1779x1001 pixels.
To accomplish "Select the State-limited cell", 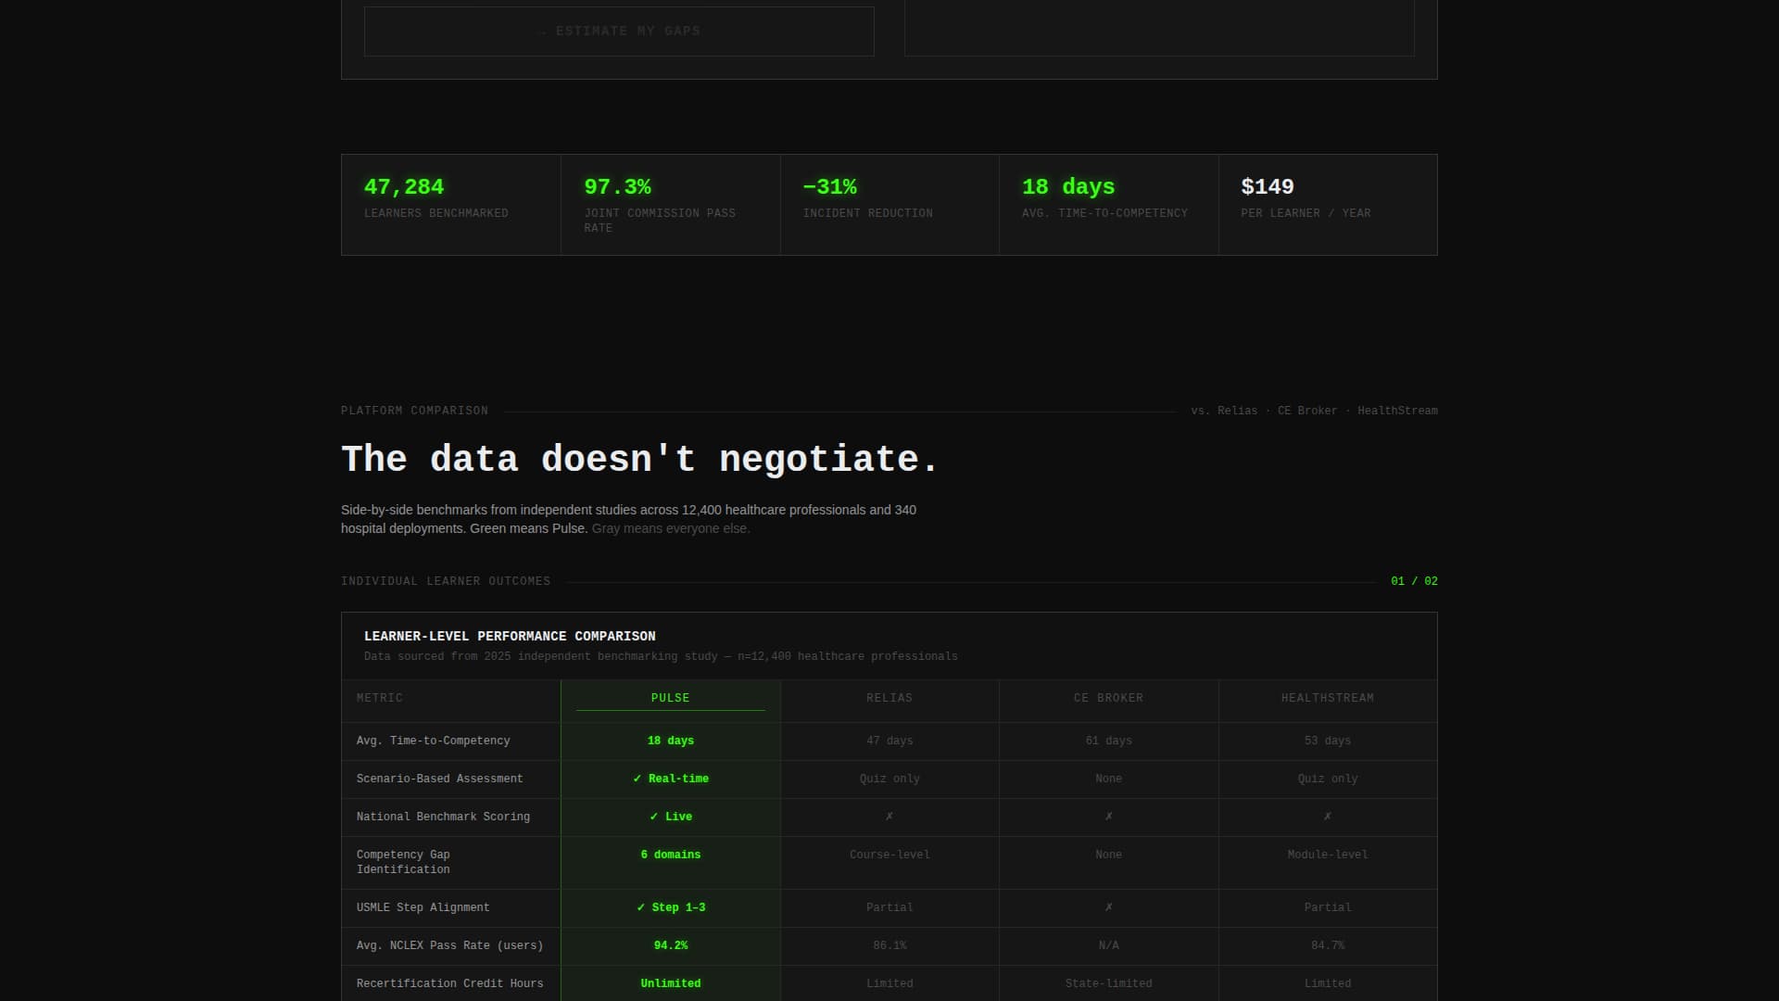I will tap(1109, 983).
